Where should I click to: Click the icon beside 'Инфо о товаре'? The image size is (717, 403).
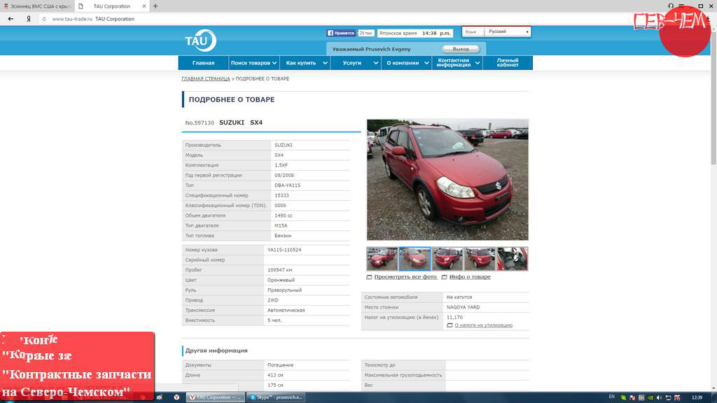click(x=444, y=277)
